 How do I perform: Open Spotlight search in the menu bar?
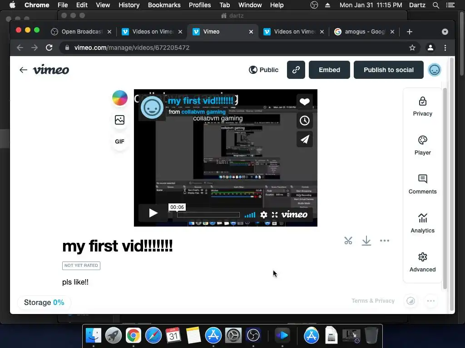coord(435,5)
